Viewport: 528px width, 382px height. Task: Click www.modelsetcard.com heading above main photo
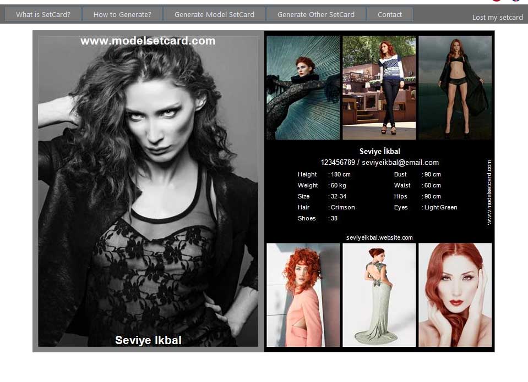[x=148, y=41]
